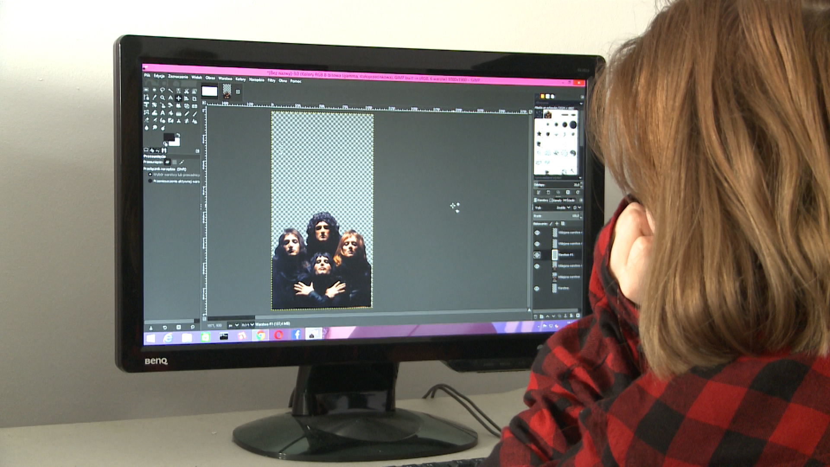Reset colors to default black and white

(x=165, y=144)
